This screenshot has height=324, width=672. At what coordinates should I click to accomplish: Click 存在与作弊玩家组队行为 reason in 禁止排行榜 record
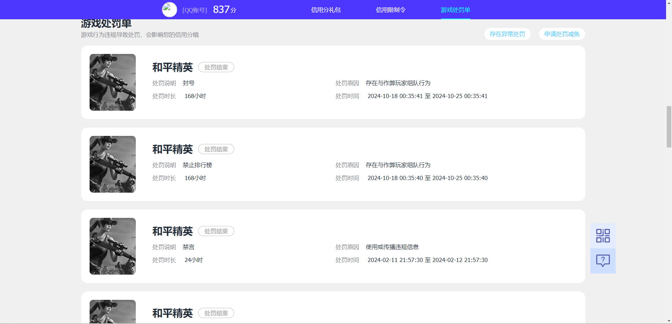[398, 165]
